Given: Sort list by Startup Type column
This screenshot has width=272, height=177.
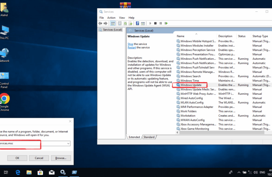Looking at the screenshot, I should point(260,36).
